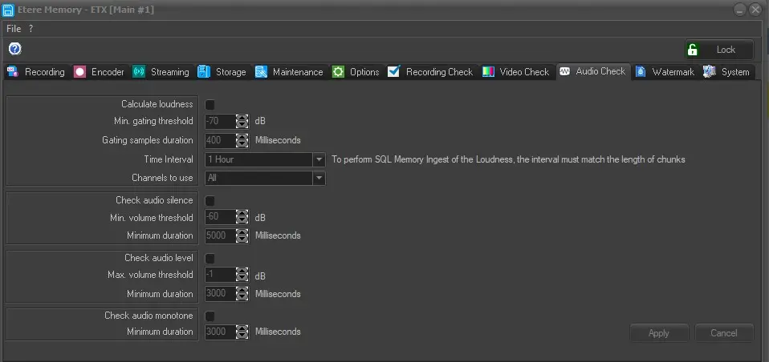Click the Streaming tab icon
The width and height of the screenshot is (769, 362).
pos(139,72)
